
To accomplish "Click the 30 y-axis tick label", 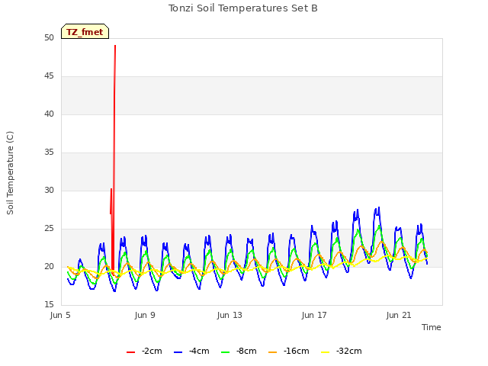I will (49, 190).
